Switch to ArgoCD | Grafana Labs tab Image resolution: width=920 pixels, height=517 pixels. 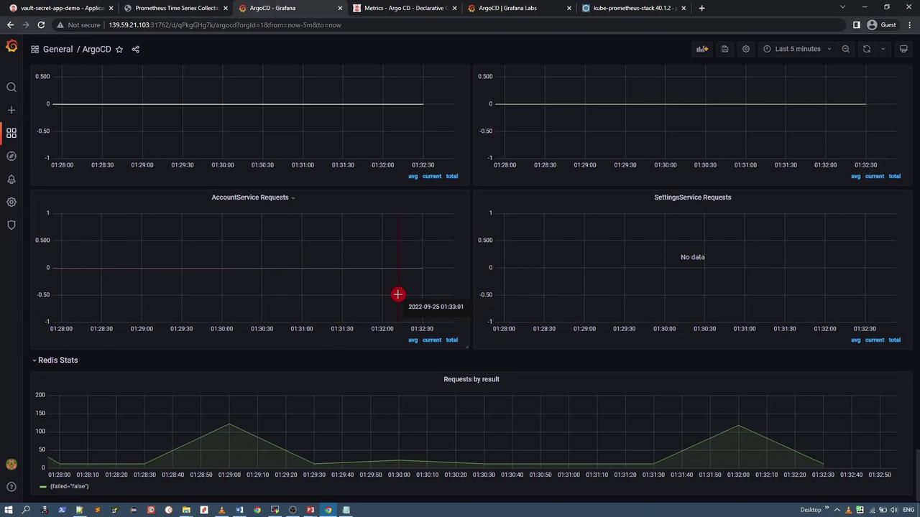pyautogui.click(x=519, y=8)
